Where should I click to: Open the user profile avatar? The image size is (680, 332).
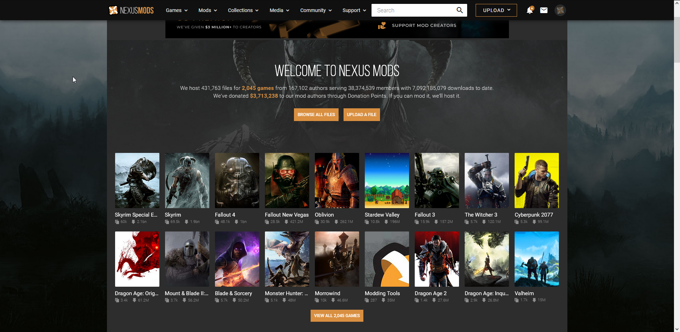pos(560,10)
